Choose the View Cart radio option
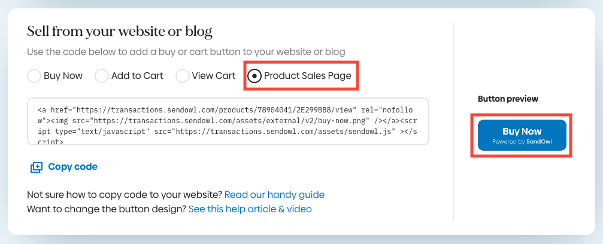Screen dimensions: 603x244 (x=182, y=76)
